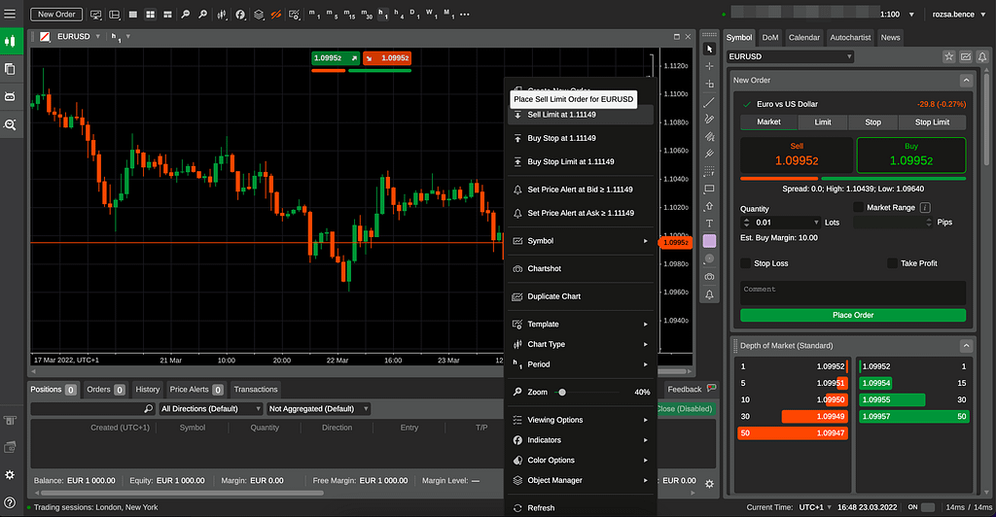Click the New Order button
The width and height of the screenshot is (996, 517).
(x=56, y=15)
